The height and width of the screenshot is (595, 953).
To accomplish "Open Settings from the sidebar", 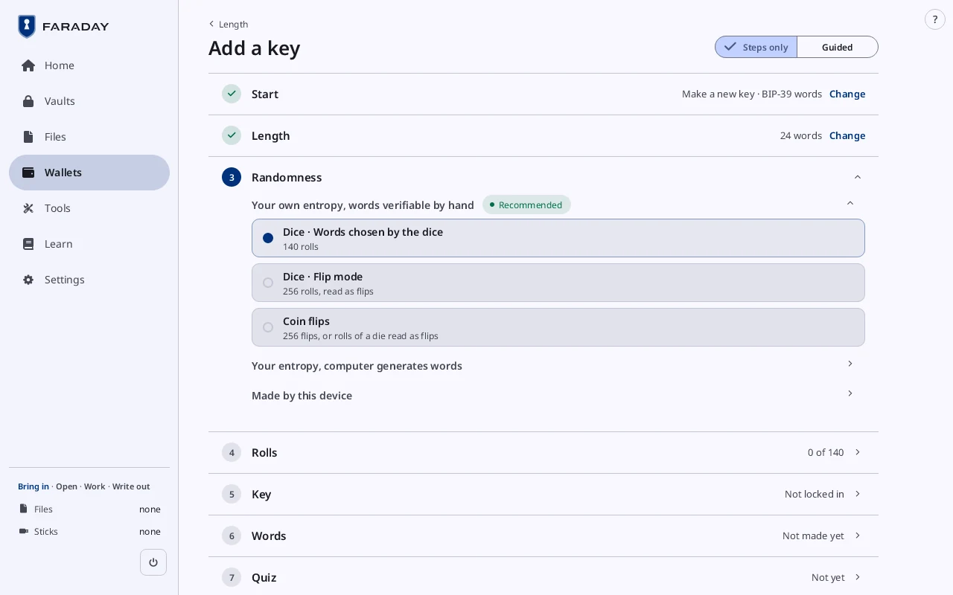I will pyautogui.click(x=89, y=280).
